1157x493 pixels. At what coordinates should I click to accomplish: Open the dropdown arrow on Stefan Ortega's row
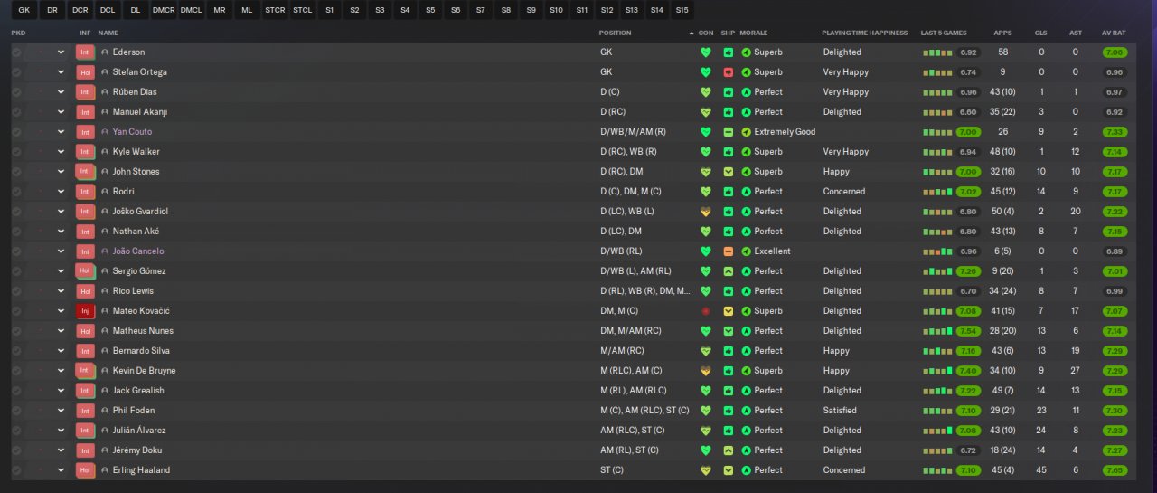point(61,72)
